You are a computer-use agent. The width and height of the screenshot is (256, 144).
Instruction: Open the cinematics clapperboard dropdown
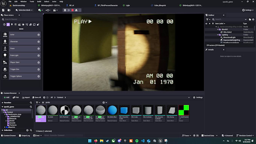55,10
